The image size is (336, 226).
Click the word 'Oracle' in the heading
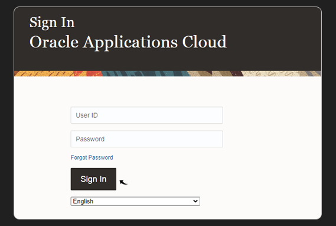pyautogui.click(x=54, y=41)
